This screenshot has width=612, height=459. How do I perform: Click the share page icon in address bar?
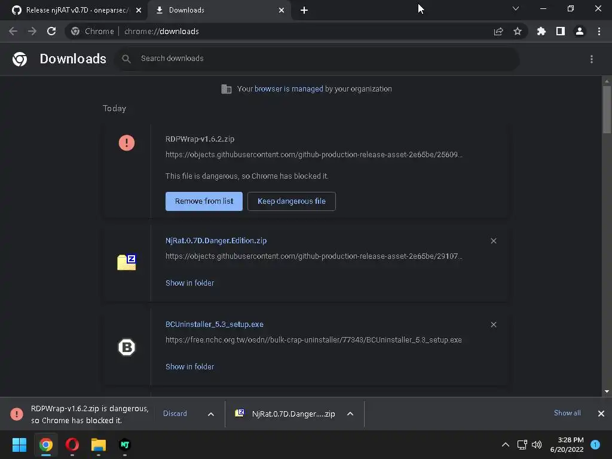point(498,31)
